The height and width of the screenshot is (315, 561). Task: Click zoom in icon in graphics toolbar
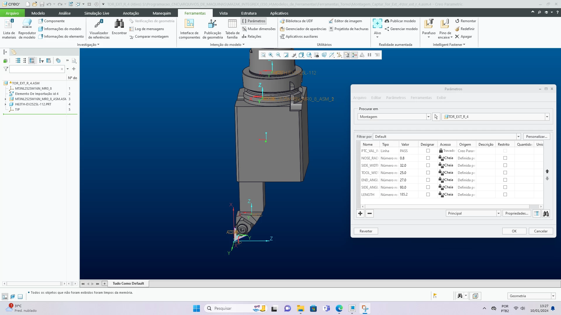click(271, 55)
